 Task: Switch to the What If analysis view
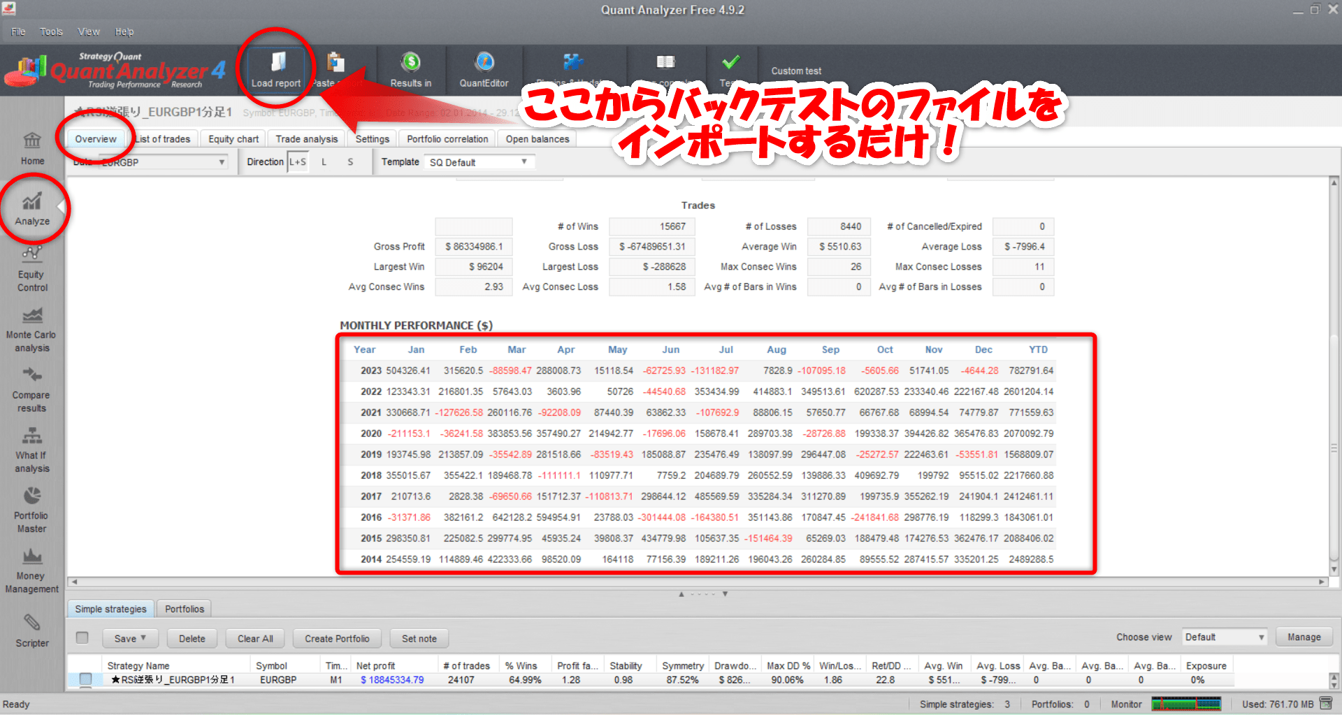(31, 447)
